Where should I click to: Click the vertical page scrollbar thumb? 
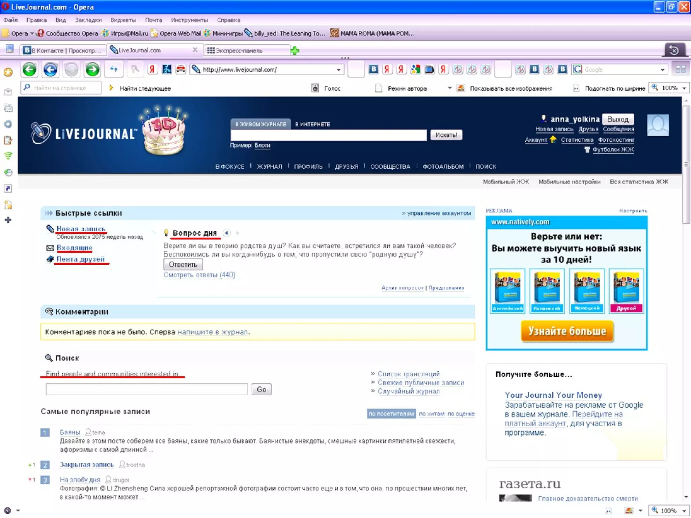[686, 164]
